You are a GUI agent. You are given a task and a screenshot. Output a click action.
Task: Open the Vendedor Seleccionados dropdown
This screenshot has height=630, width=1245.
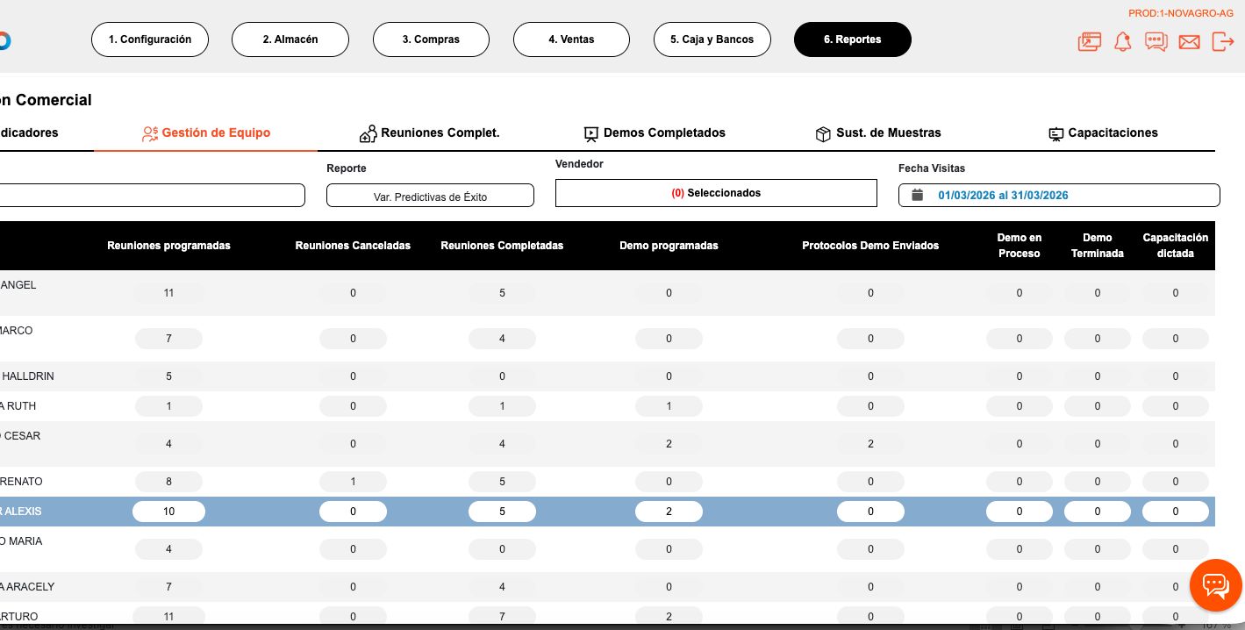coord(716,193)
